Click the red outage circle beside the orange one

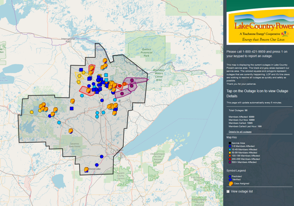[x=120, y=85]
